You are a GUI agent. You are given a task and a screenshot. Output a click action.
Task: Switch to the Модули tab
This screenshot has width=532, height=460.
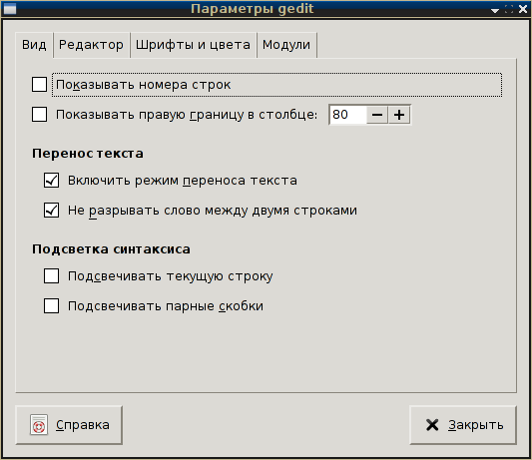pyautogui.click(x=286, y=45)
